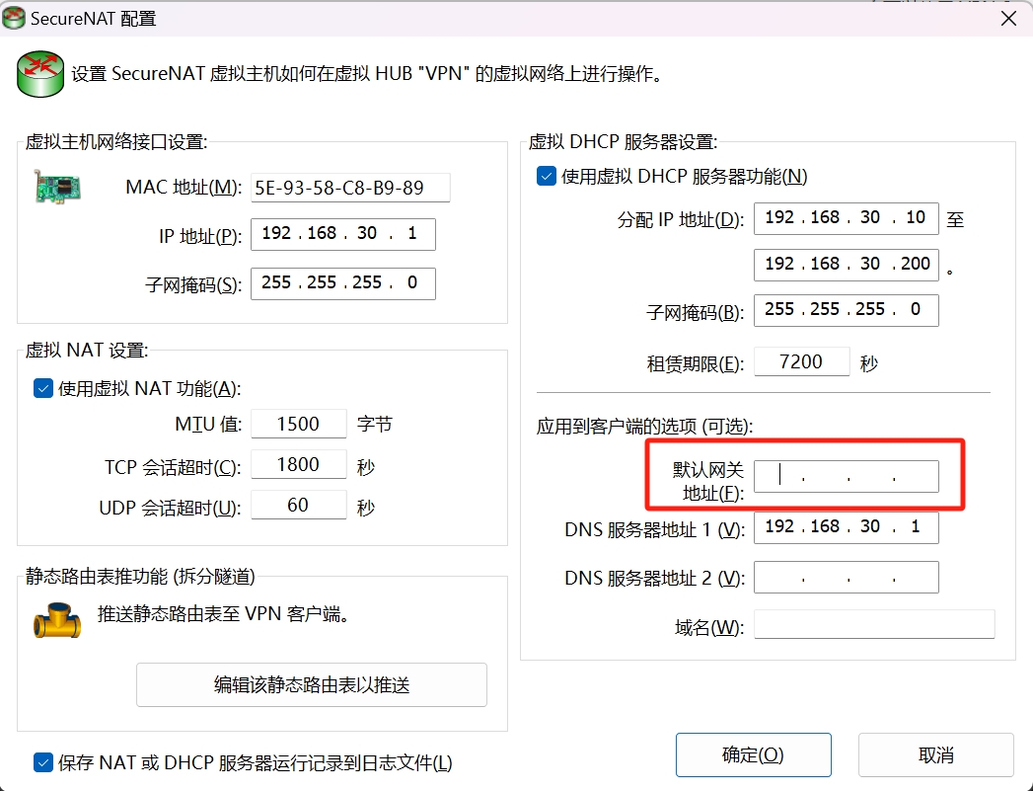Open the edit static routing table button
The width and height of the screenshot is (1033, 791).
coord(312,685)
